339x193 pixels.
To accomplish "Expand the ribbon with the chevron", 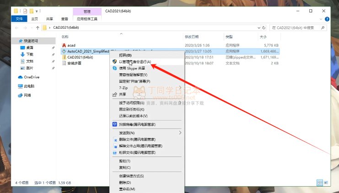I will 321,19.
